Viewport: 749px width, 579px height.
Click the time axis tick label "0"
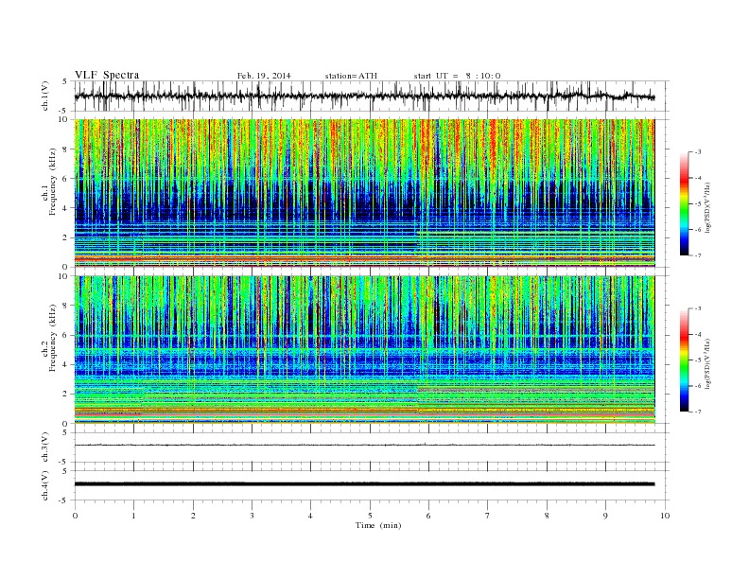(x=75, y=516)
